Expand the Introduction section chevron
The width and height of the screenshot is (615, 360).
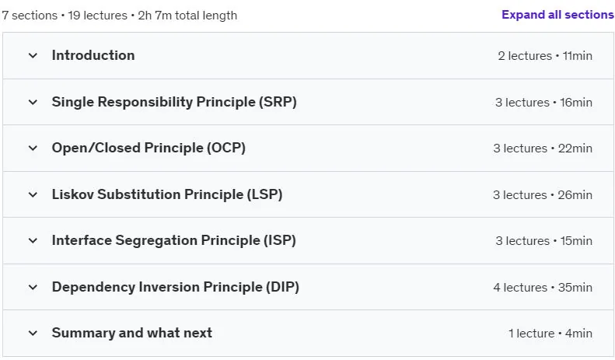pos(33,56)
